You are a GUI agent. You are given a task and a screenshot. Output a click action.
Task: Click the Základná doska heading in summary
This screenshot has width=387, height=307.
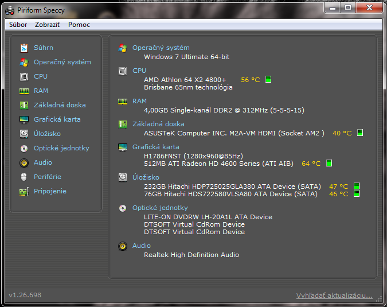[158, 124]
